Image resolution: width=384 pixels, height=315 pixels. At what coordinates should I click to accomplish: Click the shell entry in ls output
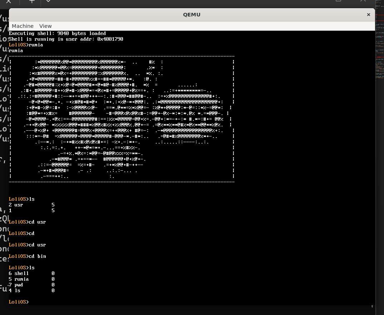tap(21, 274)
